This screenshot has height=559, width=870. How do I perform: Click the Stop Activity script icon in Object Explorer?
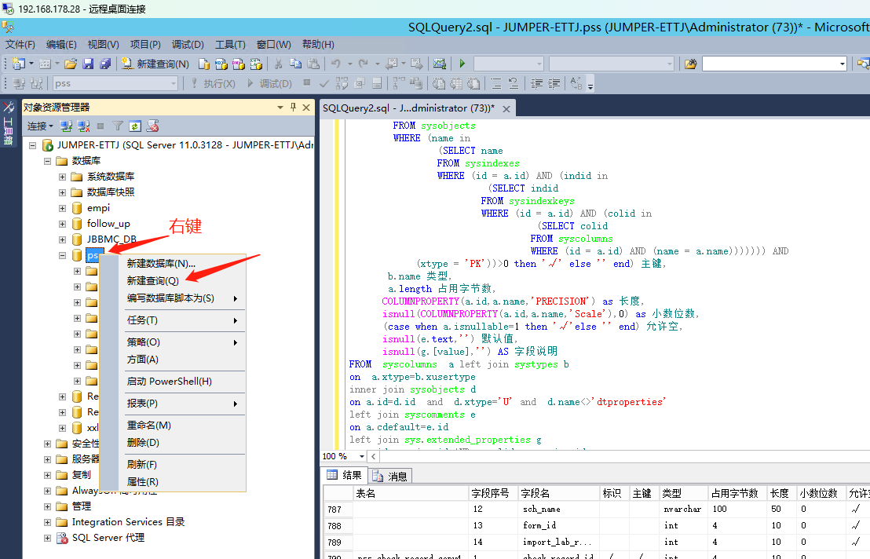pos(152,126)
